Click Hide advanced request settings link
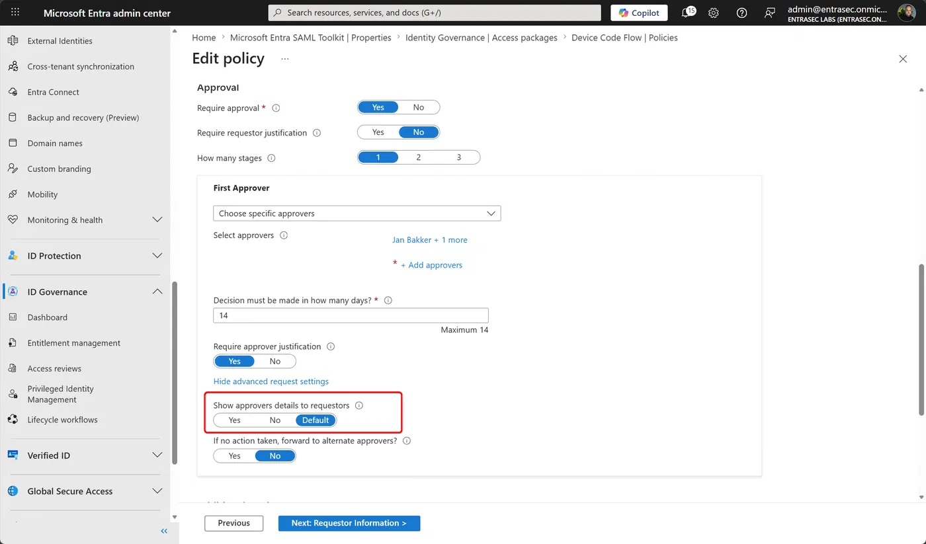 271,381
